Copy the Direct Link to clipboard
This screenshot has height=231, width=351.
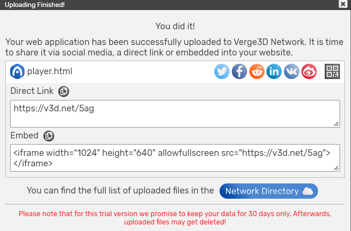coord(64,91)
